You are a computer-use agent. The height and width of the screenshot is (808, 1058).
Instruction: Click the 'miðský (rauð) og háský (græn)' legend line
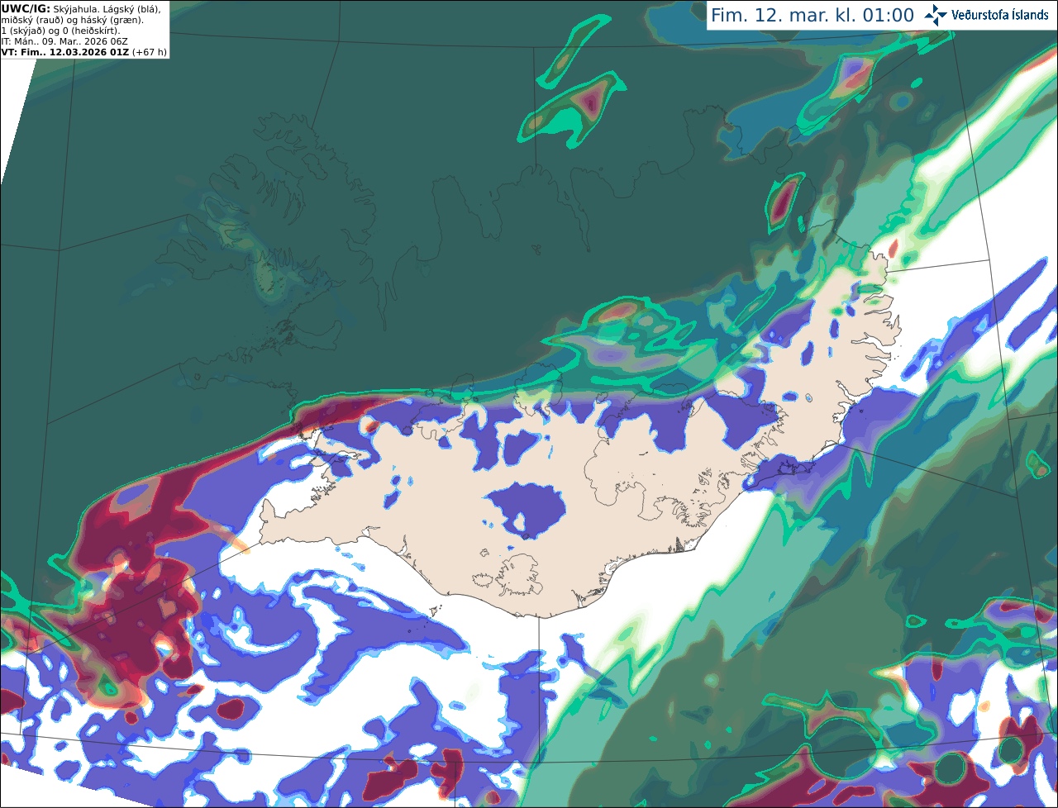coord(72,19)
